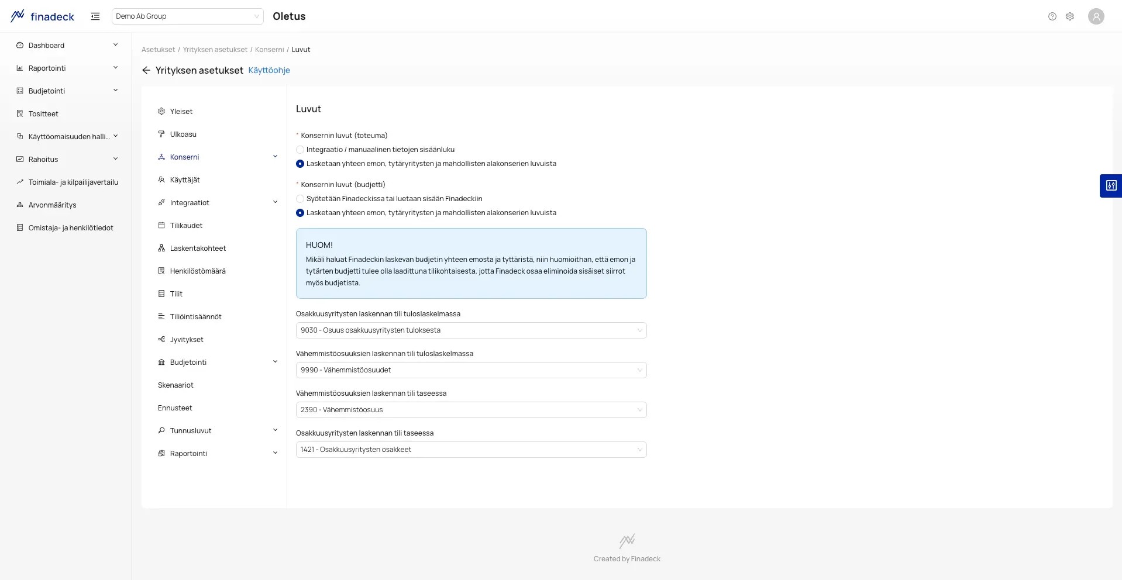Click the Tilikaudet calendar icon

coord(161,225)
